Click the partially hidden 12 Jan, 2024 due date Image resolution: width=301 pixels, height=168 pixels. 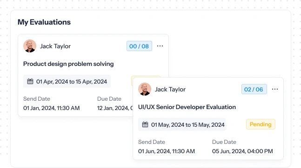click(x=115, y=108)
